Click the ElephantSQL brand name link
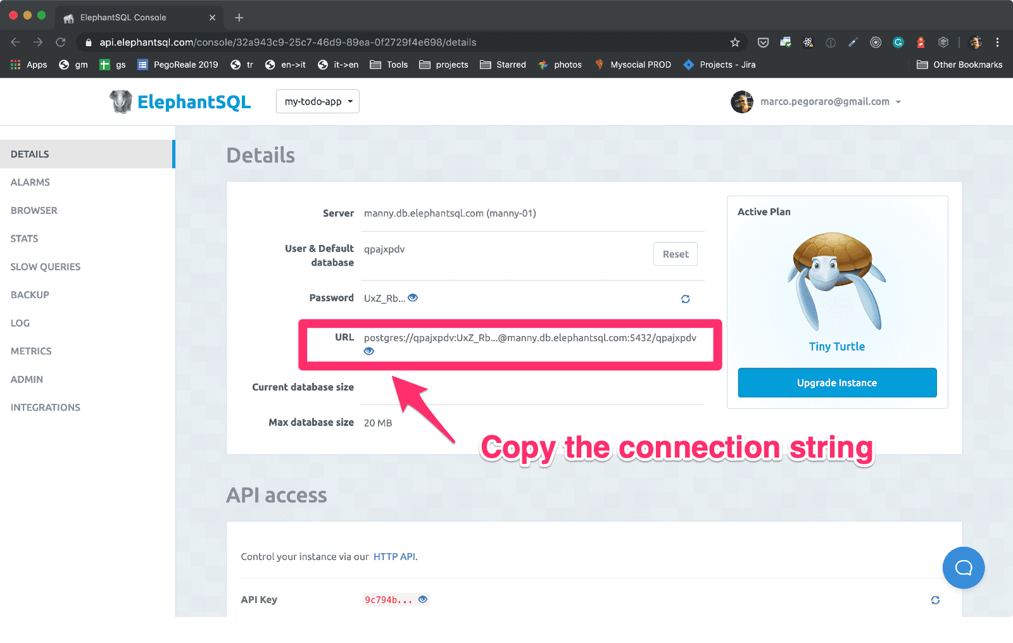 [x=194, y=102]
